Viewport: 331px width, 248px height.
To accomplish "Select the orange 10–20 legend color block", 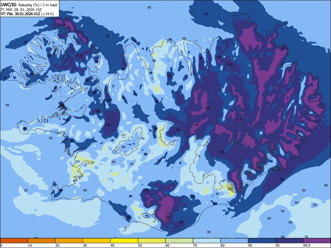I will [42, 241].
